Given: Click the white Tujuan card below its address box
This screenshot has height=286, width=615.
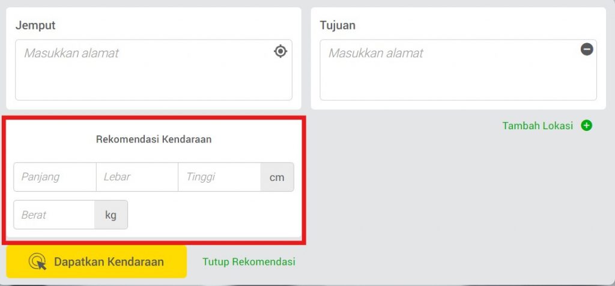Looking at the screenshot, I should tap(458, 105).
